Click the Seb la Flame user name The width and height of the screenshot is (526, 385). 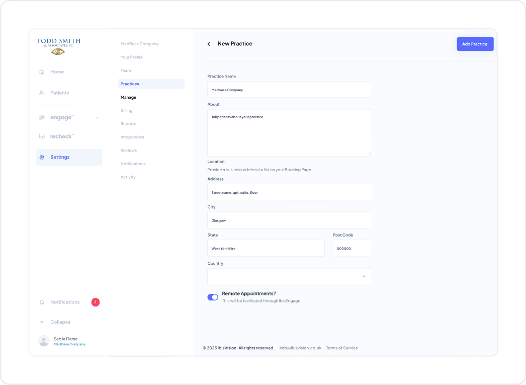click(66, 339)
